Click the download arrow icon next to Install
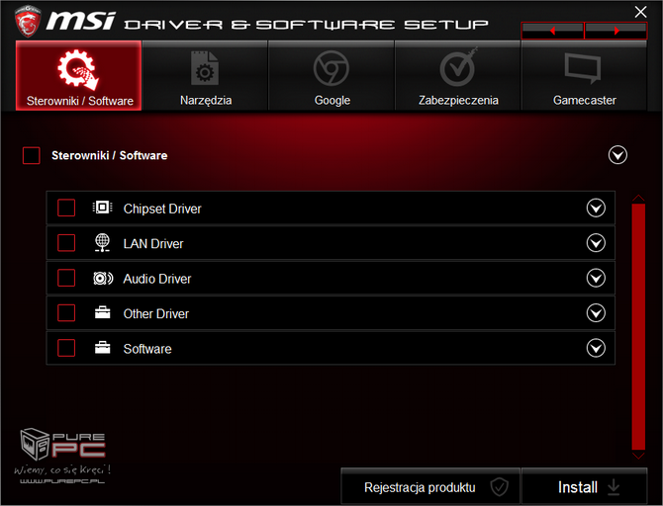 point(614,487)
